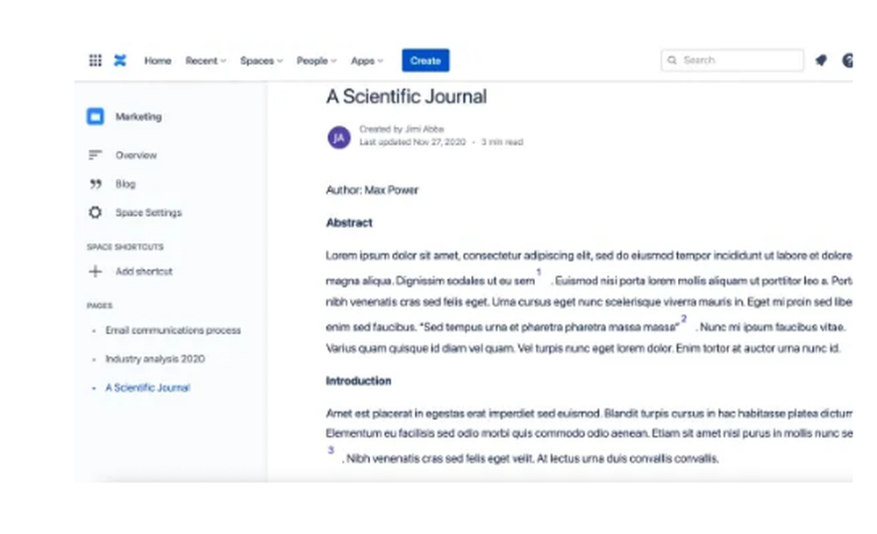
Task: Click the Confluence logo icon
Action: point(120,61)
